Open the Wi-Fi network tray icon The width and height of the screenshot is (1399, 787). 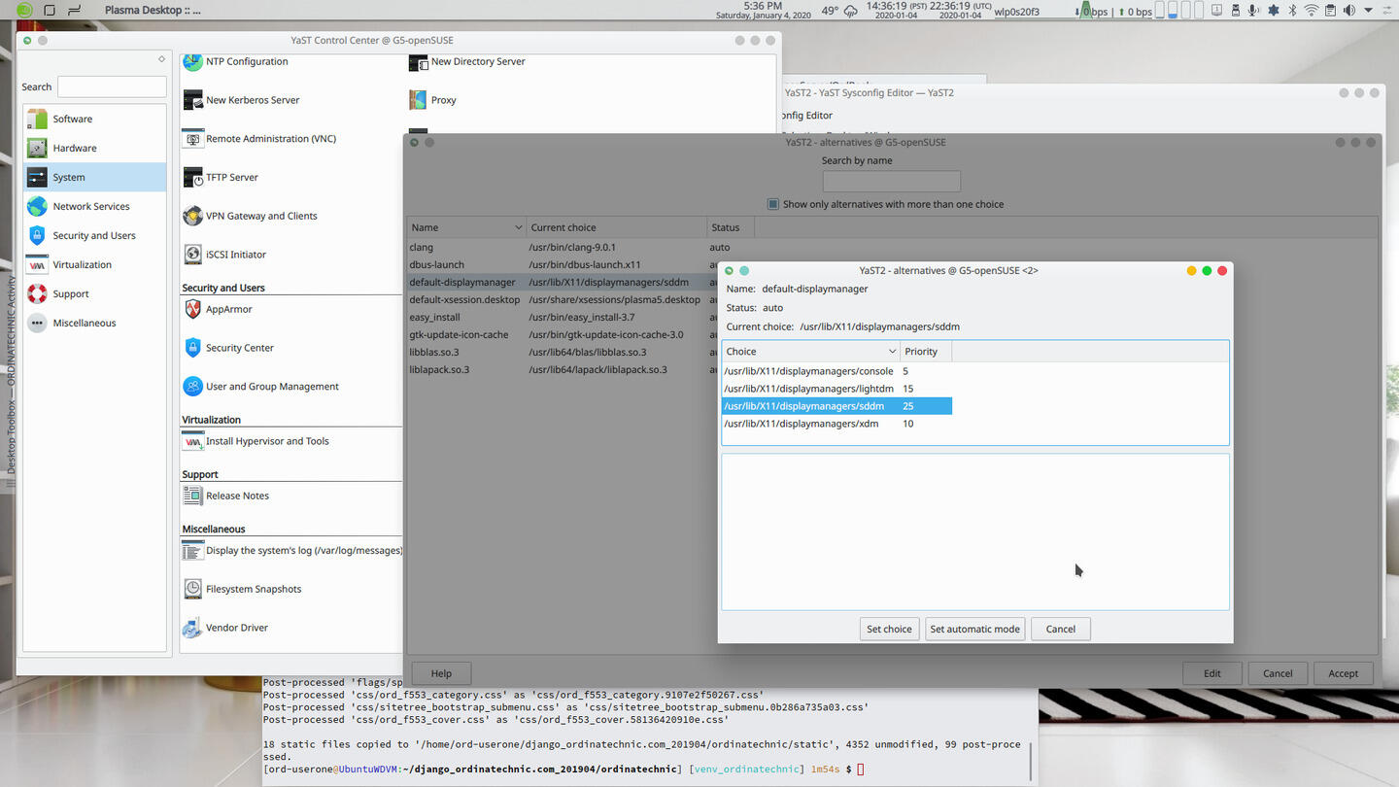coord(1312,11)
